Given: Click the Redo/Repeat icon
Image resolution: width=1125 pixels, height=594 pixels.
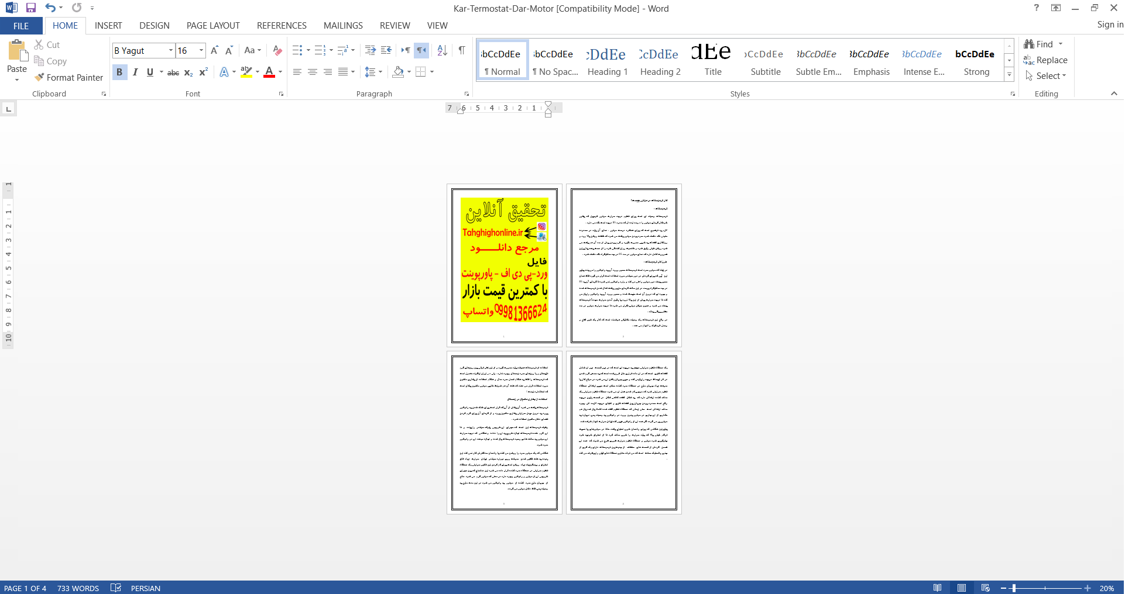Looking at the screenshot, I should point(77,8).
